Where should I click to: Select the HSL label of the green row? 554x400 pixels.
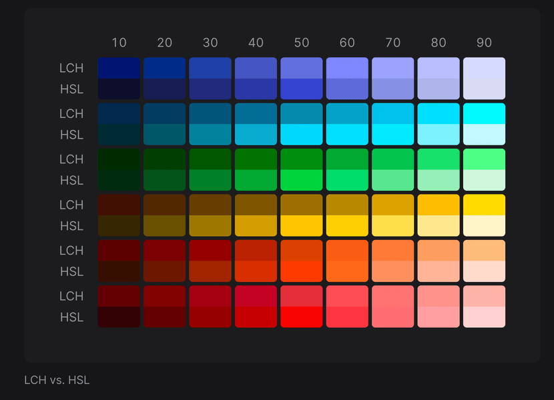point(71,180)
